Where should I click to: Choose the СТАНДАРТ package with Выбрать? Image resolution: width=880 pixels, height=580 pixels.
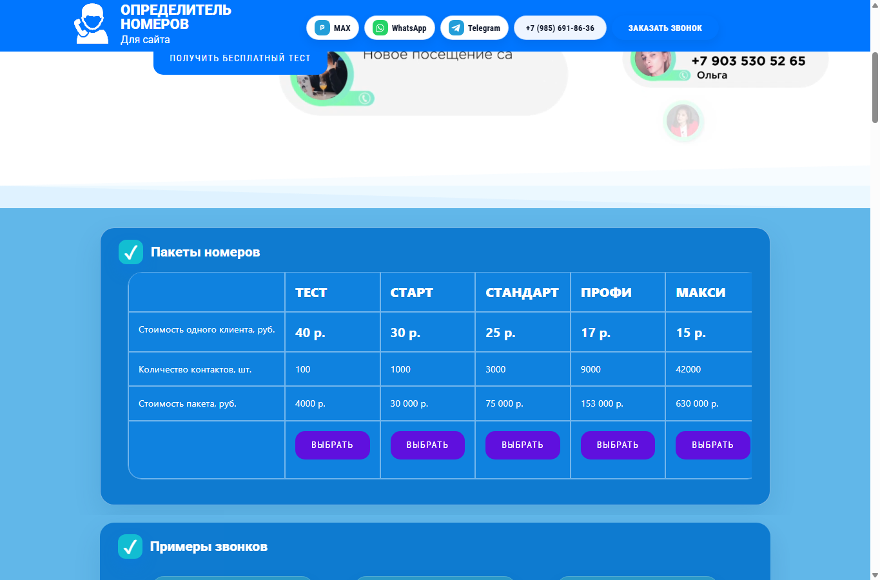523,445
